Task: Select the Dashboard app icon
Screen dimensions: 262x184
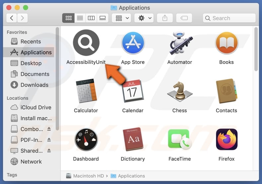Action: pyautogui.click(x=86, y=139)
